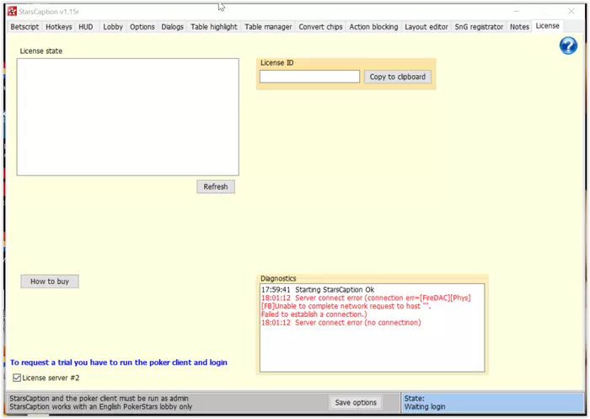Screen dimensions: 590x419
Task: Click Copy to clipboard button
Action: pyautogui.click(x=397, y=77)
